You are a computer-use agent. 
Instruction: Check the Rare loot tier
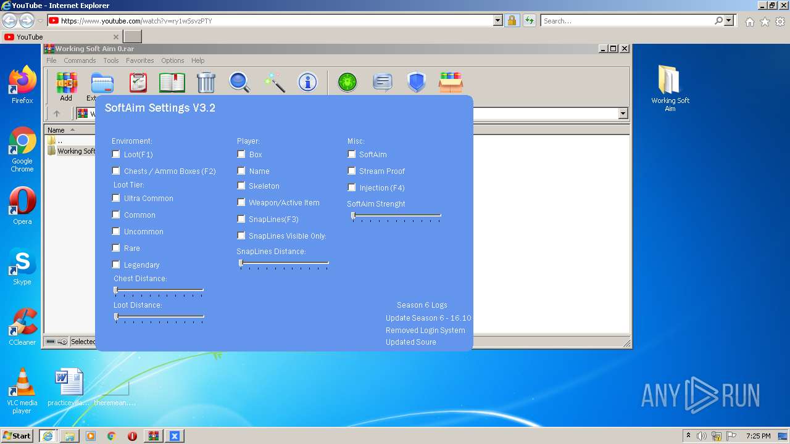(x=116, y=248)
